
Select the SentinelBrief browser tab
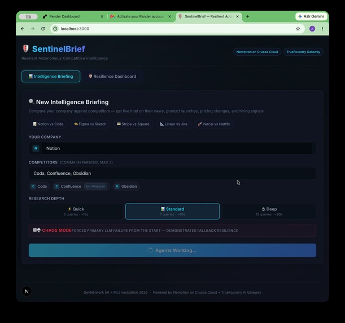[208, 16]
